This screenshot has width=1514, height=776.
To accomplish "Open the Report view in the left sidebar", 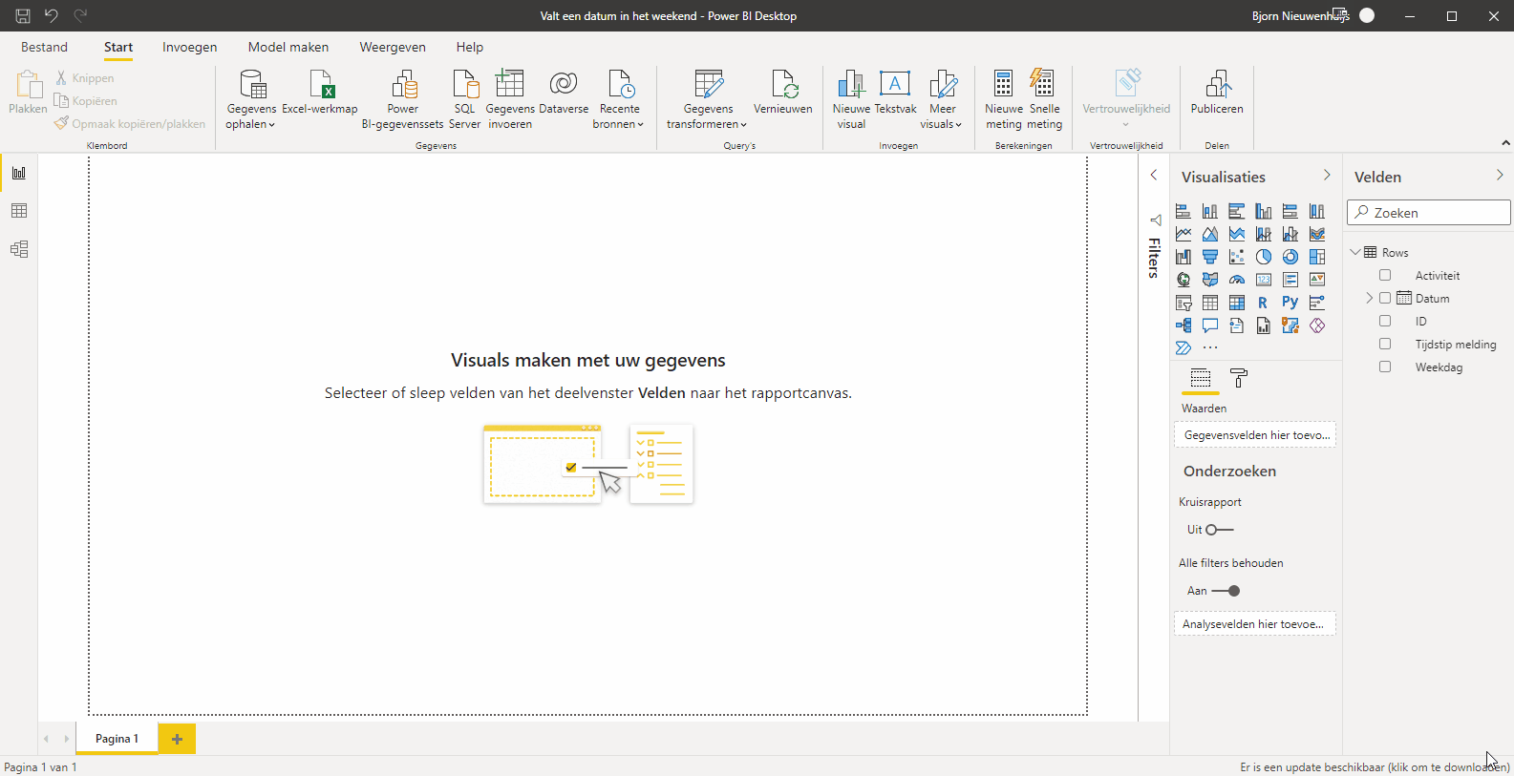I will point(19,173).
